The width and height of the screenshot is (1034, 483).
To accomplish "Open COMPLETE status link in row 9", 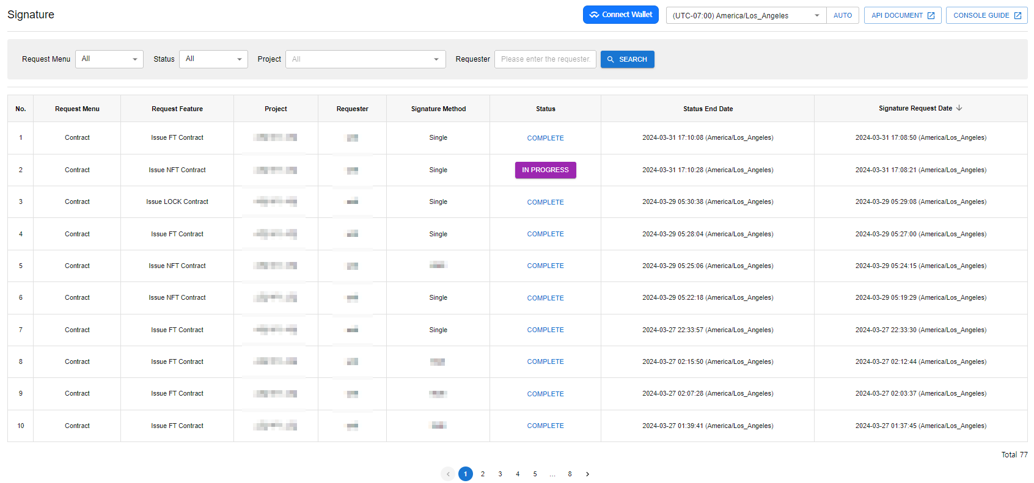I will (x=546, y=394).
